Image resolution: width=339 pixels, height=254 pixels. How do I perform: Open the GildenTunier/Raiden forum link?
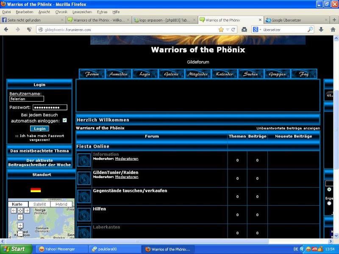(116, 172)
